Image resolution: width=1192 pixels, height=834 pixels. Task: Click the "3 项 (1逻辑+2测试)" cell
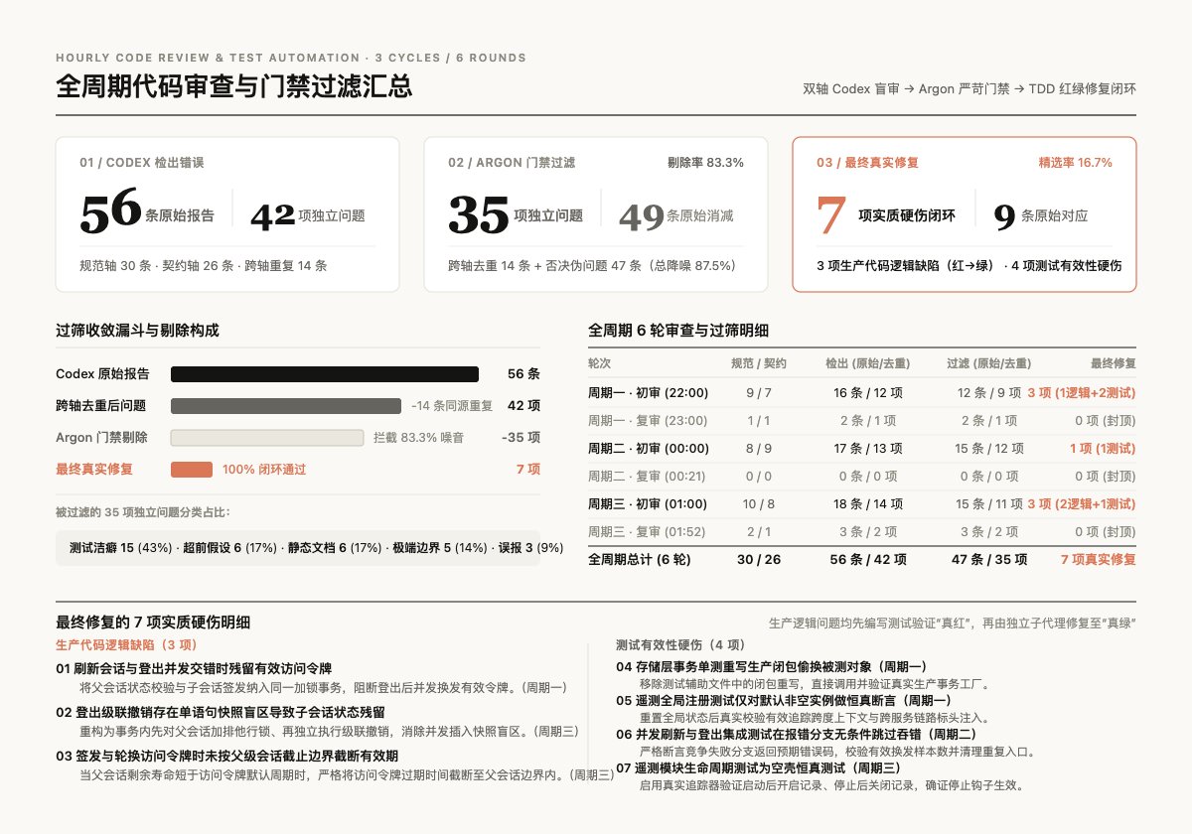click(x=1082, y=393)
